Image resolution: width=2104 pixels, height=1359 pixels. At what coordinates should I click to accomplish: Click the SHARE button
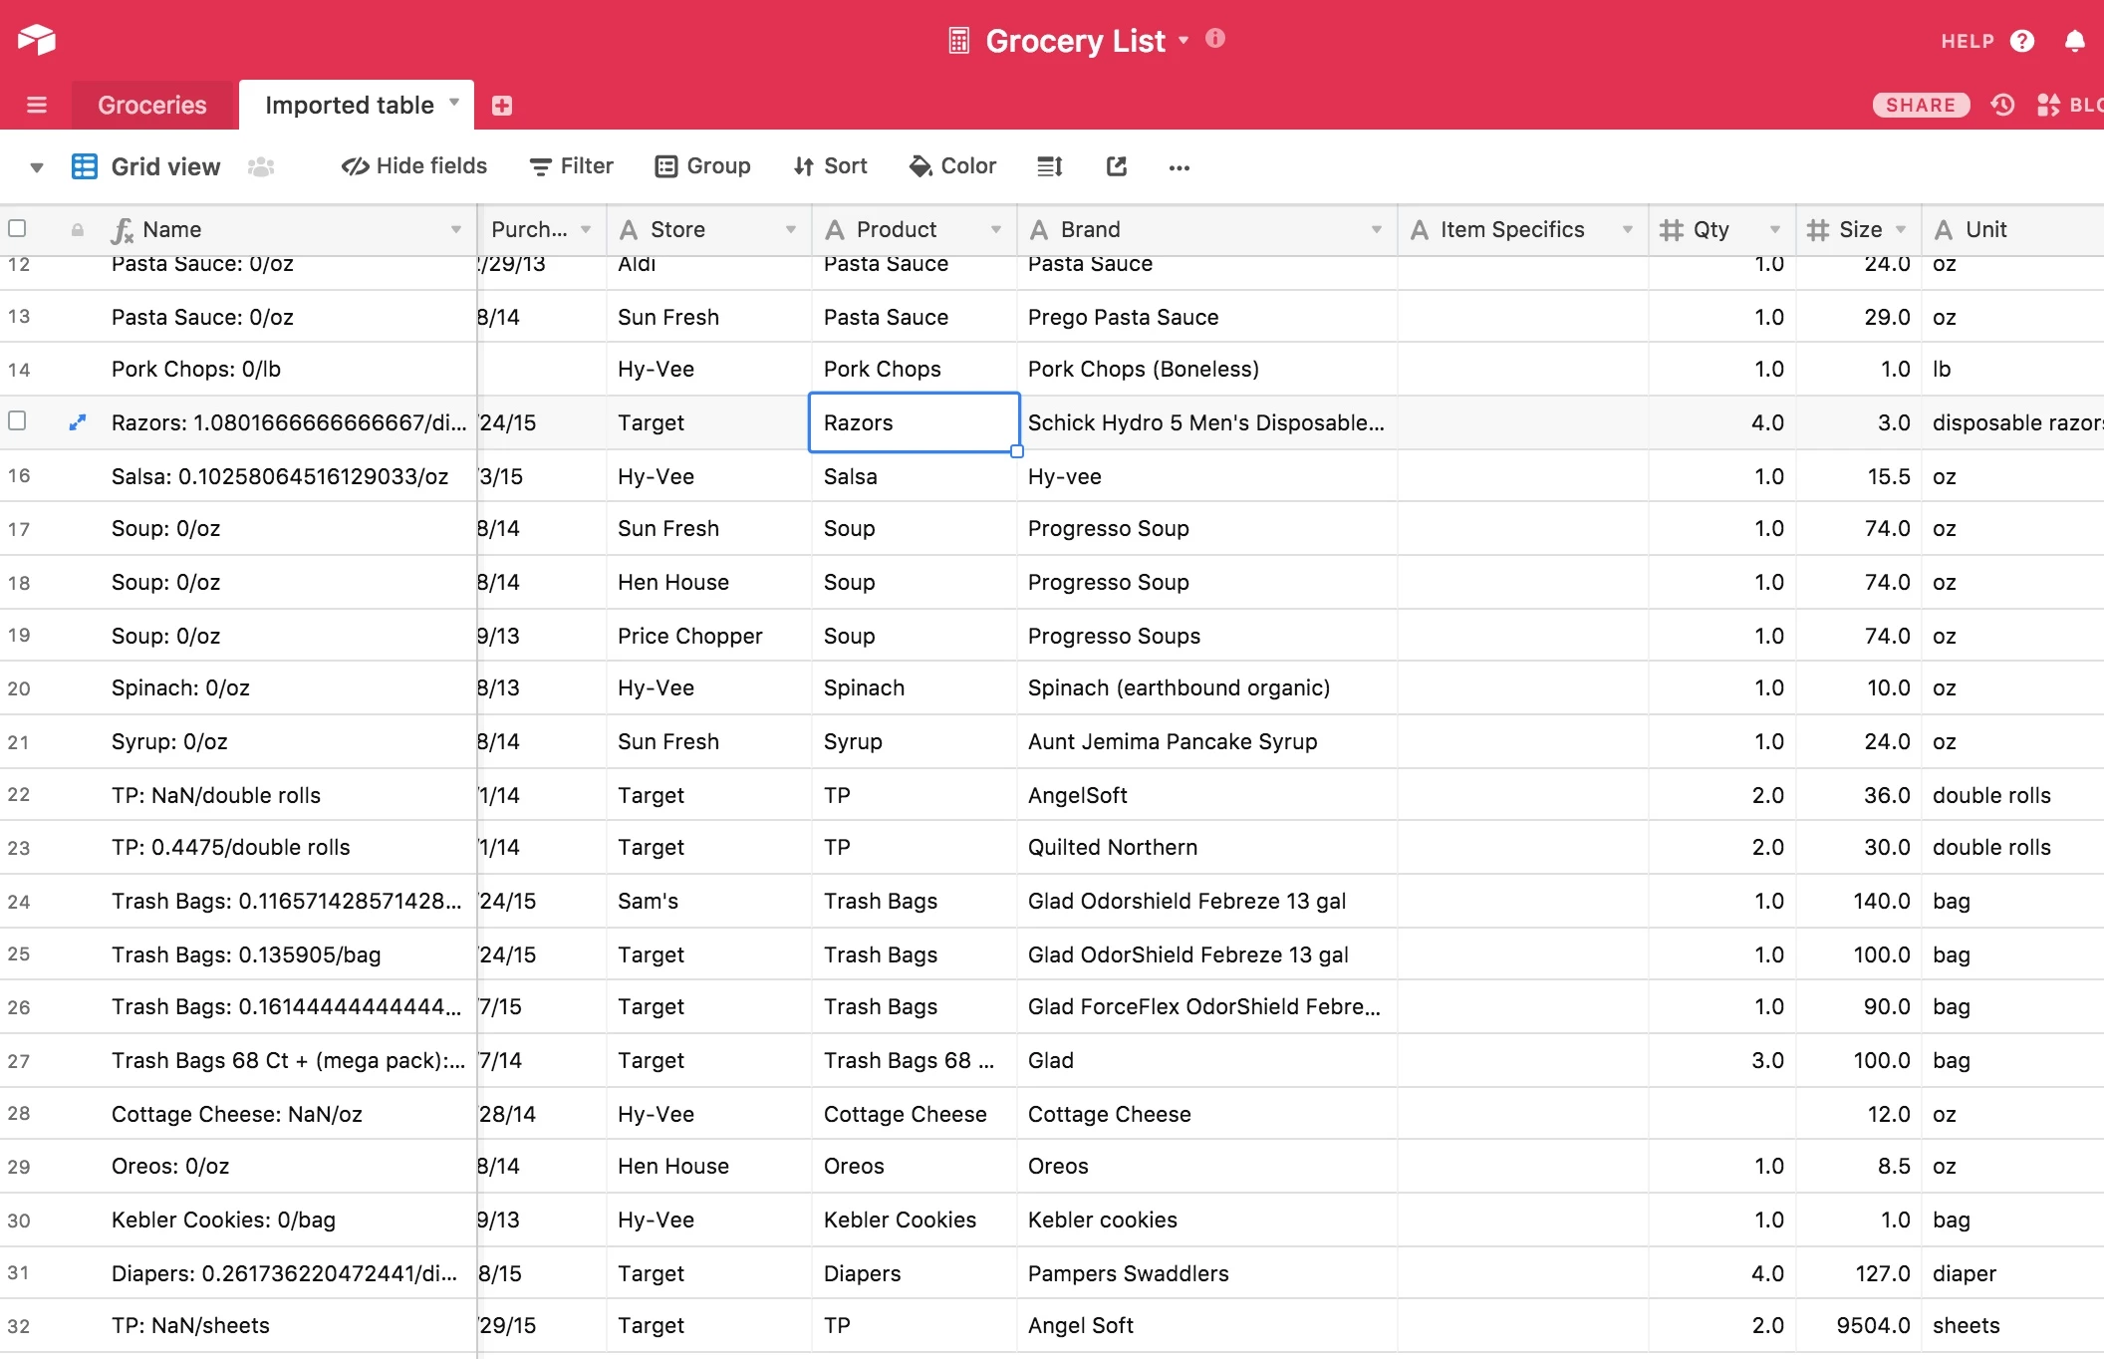pyautogui.click(x=1921, y=105)
